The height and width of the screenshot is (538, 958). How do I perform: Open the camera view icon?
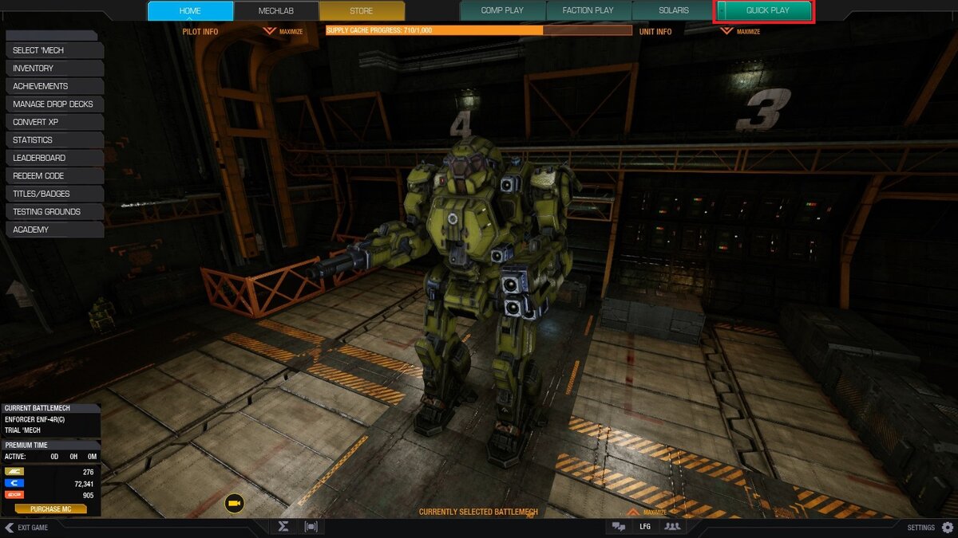click(234, 504)
